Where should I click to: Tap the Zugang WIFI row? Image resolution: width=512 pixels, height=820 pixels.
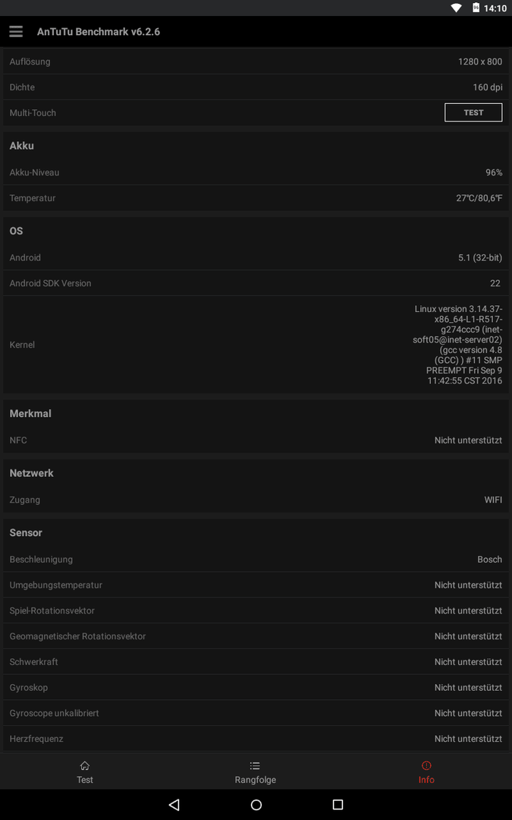click(x=256, y=500)
